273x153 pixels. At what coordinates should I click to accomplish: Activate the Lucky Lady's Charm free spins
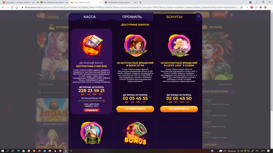click(x=179, y=109)
